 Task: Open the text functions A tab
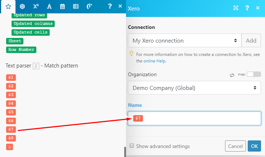pos(49,6)
